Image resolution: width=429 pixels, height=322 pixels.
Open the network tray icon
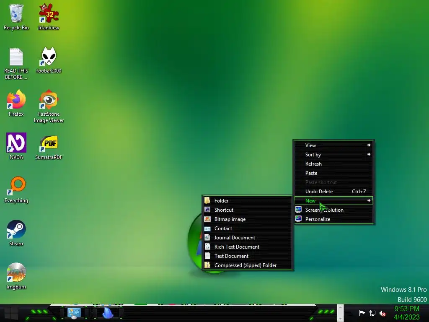372,313
